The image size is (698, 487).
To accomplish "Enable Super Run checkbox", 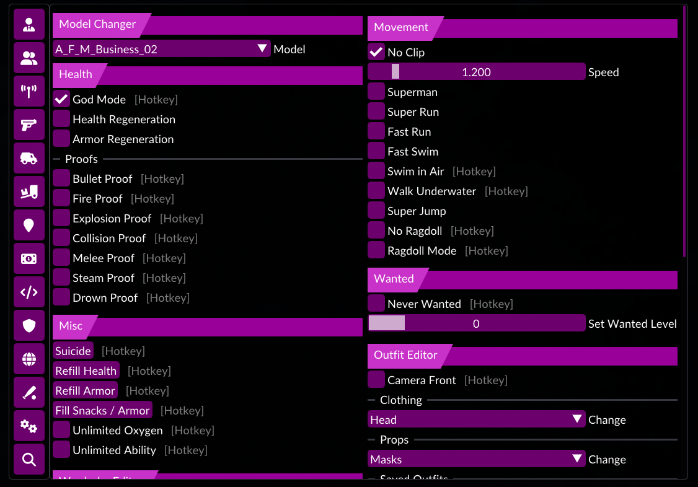I will [376, 112].
